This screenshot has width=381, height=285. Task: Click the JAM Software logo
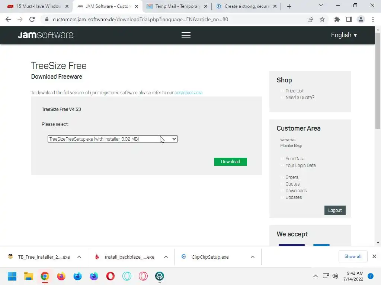[45, 35]
